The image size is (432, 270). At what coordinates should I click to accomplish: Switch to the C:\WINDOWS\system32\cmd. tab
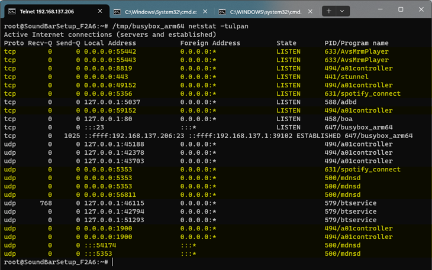pyautogui.click(x=265, y=12)
